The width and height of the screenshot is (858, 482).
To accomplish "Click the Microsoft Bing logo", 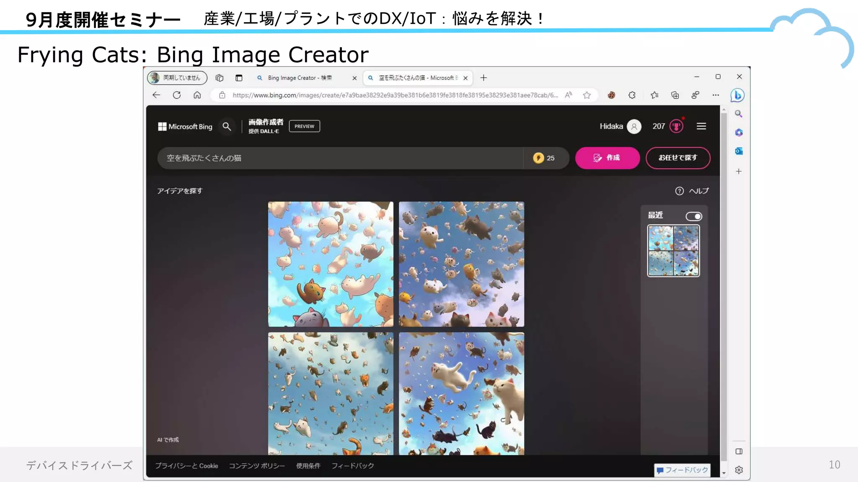I will click(x=185, y=126).
